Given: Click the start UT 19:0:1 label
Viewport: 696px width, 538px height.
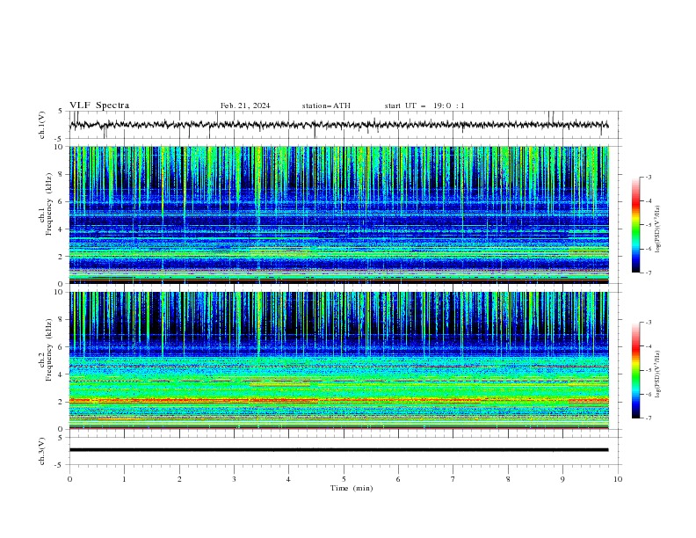Looking at the screenshot, I should 424,105.
